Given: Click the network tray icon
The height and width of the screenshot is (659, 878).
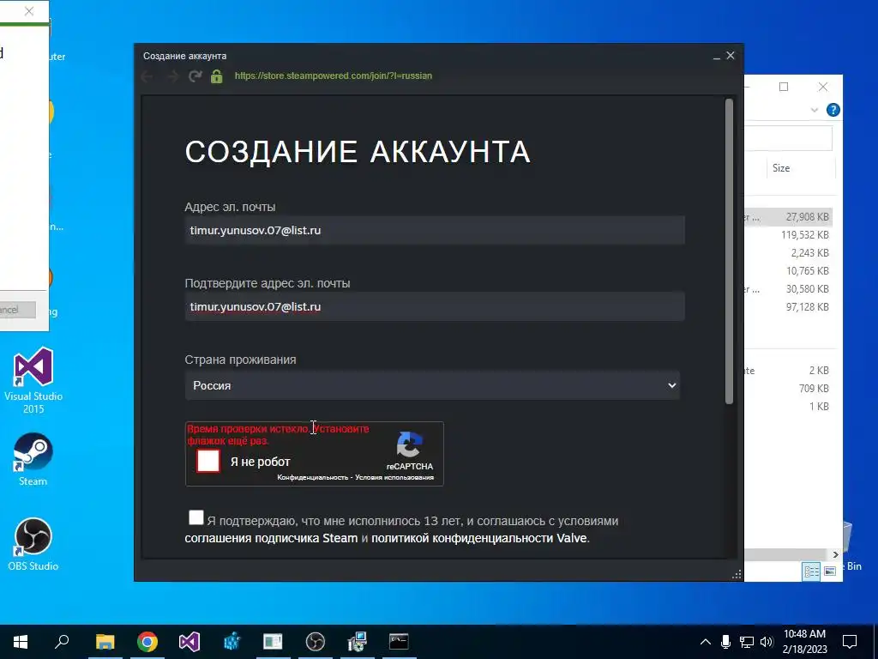Looking at the screenshot, I should point(747,642).
